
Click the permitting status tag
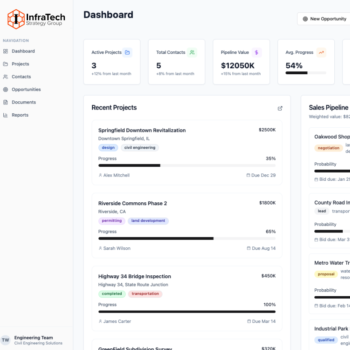pos(112,221)
